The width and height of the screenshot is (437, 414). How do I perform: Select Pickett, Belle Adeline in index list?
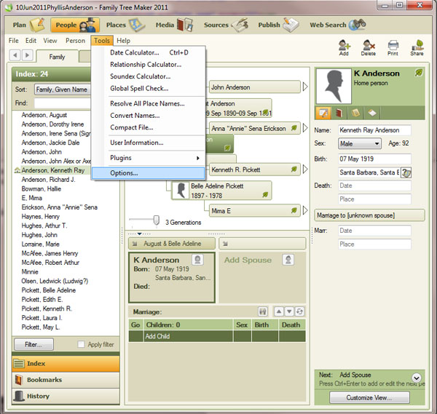click(x=49, y=290)
